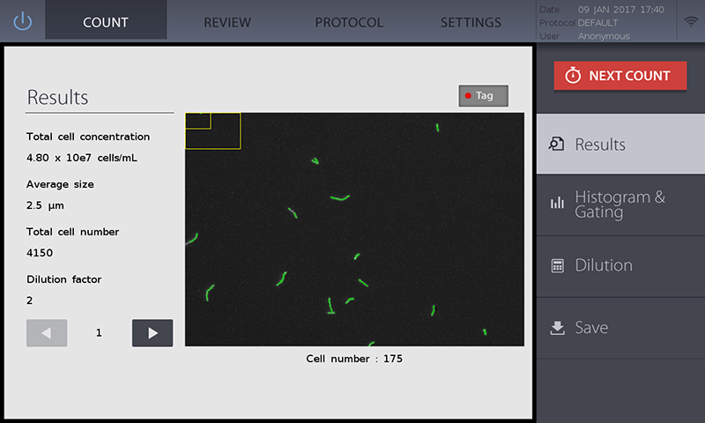Click the 'Results' heading
The width and height of the screenshot is (705, 423).
tap(57, 97)
